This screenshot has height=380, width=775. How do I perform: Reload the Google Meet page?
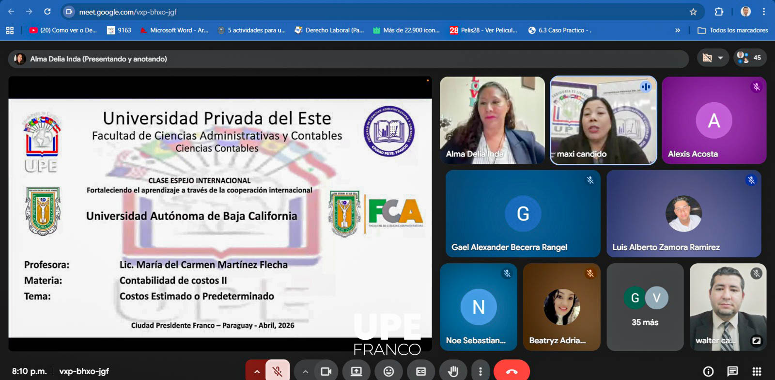click(47, 12)
